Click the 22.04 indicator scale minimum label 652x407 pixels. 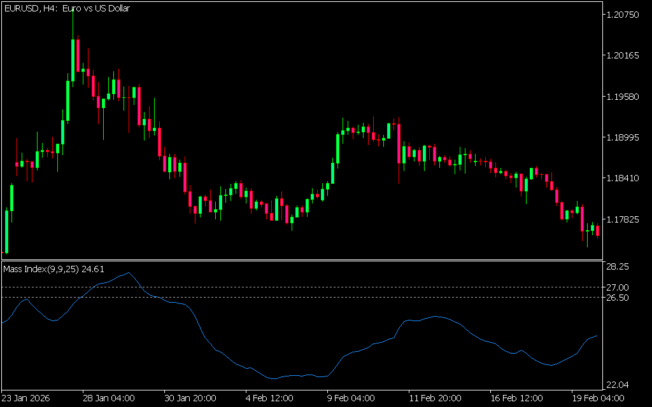617,385
